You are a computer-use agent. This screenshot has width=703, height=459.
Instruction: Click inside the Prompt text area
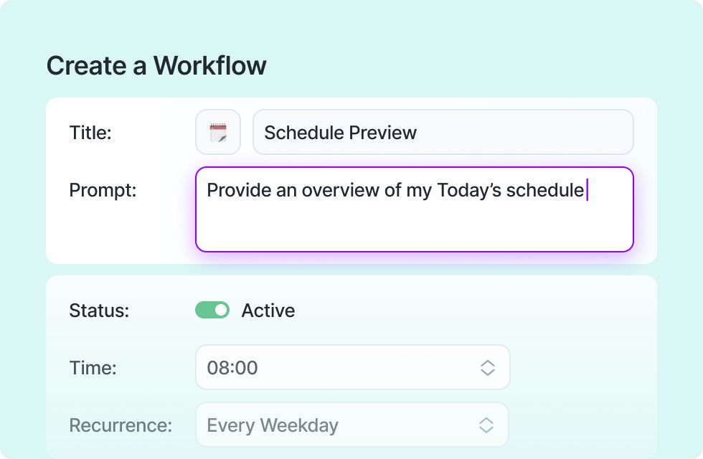click(415, 209)
